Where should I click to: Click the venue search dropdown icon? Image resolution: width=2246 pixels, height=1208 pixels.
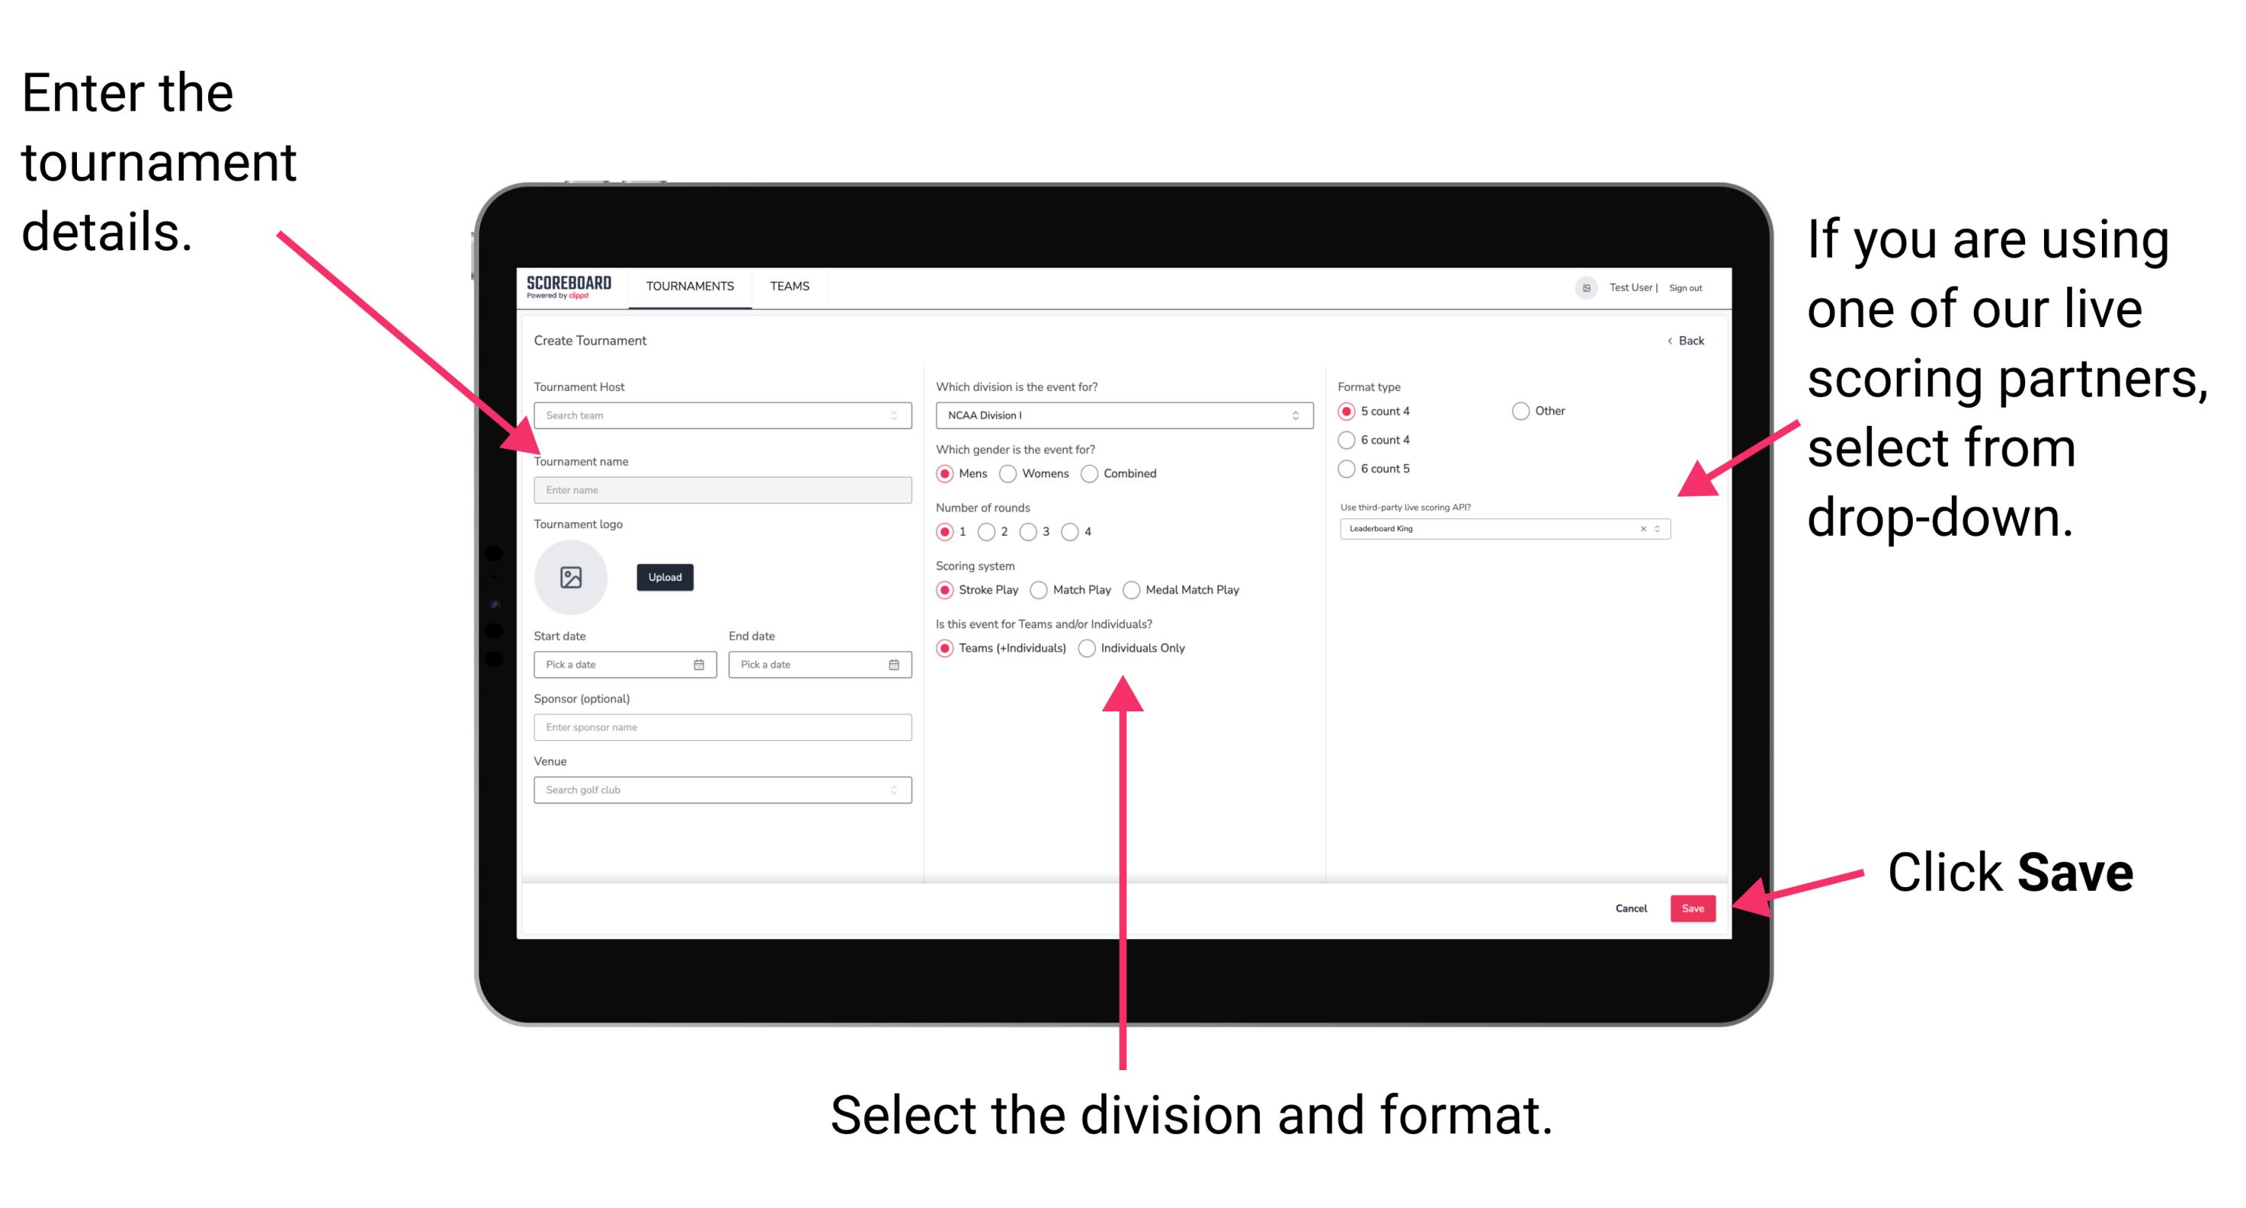(893, 790)
